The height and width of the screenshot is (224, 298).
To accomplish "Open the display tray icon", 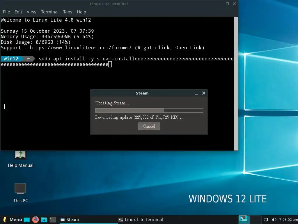I will [266, 220].
